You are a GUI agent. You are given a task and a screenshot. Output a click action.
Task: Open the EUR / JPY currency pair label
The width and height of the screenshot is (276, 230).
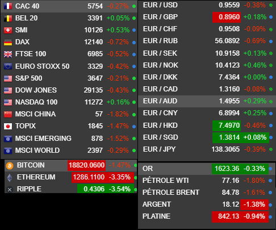pyautogui.click(x=159, y=149)
